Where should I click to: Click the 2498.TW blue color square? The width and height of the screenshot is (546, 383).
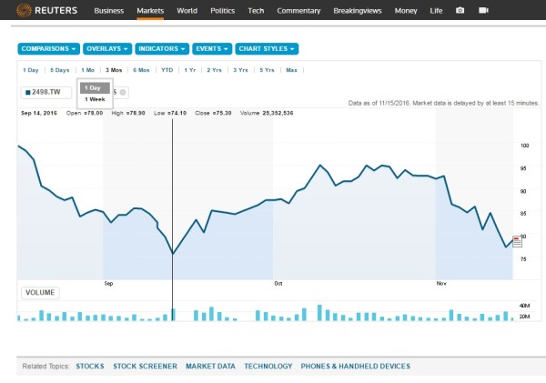[x=28, y=92]
